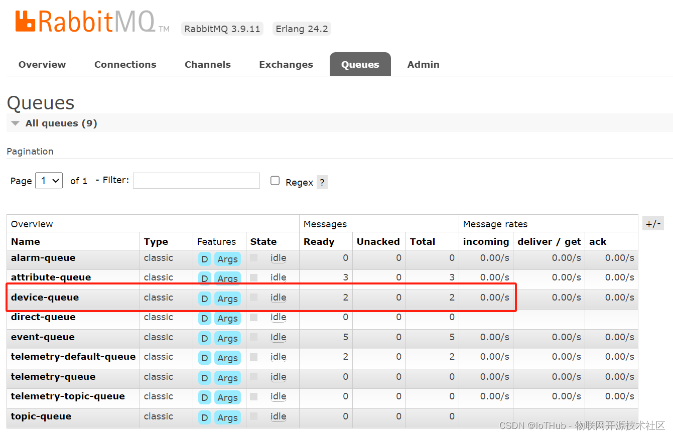
Task: Sort by the Type column header
Action: 156,241
